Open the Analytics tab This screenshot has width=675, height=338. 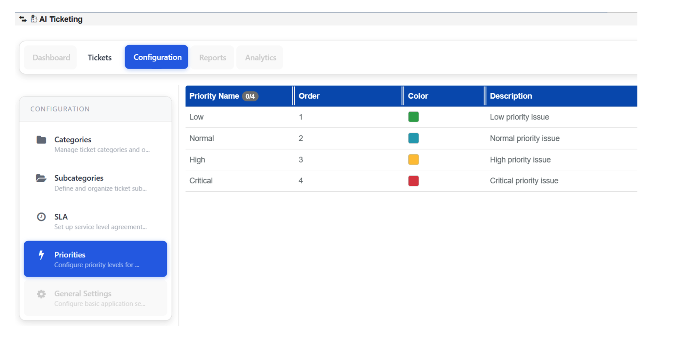[260, 57]
